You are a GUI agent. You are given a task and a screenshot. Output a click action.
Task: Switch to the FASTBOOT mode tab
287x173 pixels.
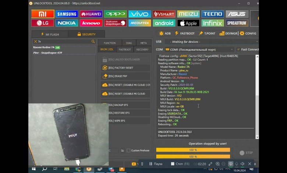pos(125,49)
